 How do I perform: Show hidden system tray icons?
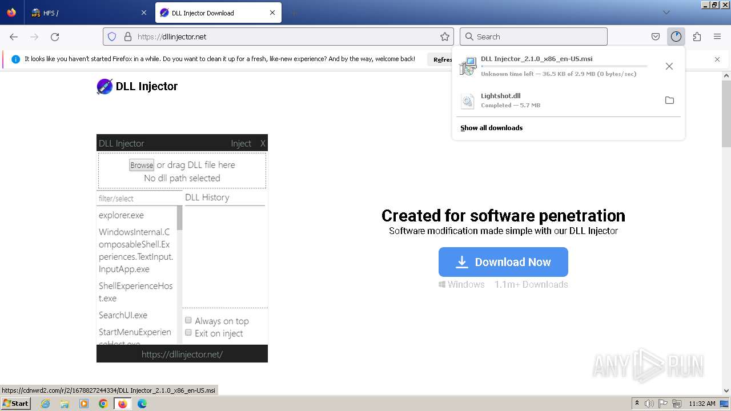click(637, 404)
